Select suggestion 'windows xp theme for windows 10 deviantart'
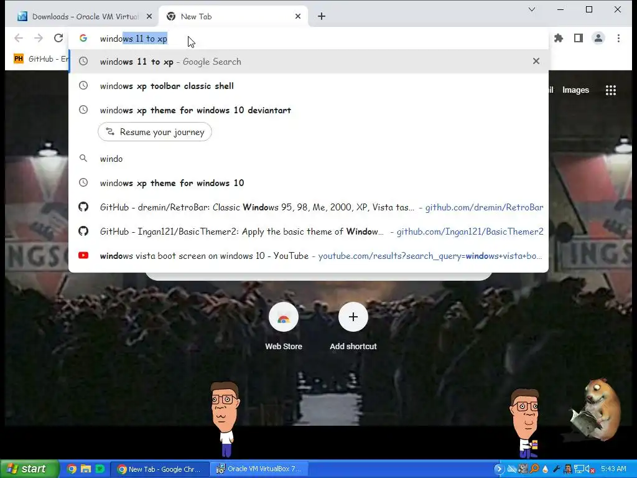This screenshot has height=478, width=637. [x=309, y=110]
